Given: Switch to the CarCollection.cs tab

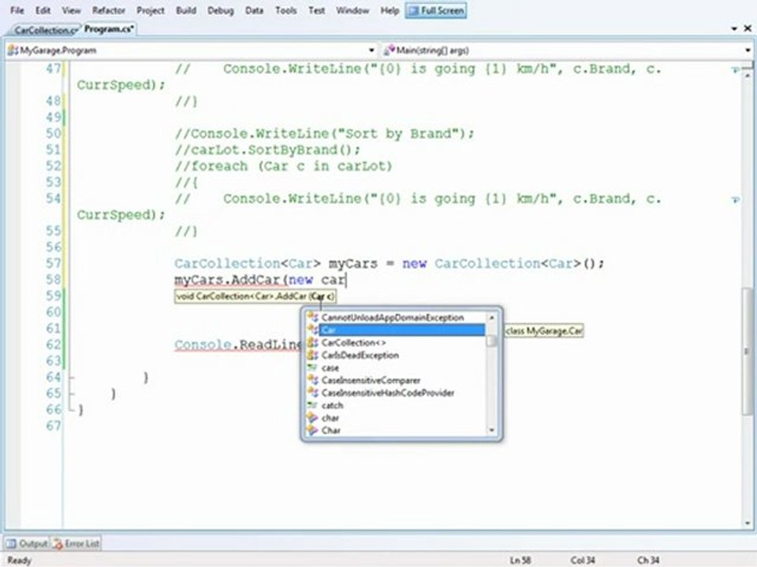Looking at the screenshot, I should [44, 30].
